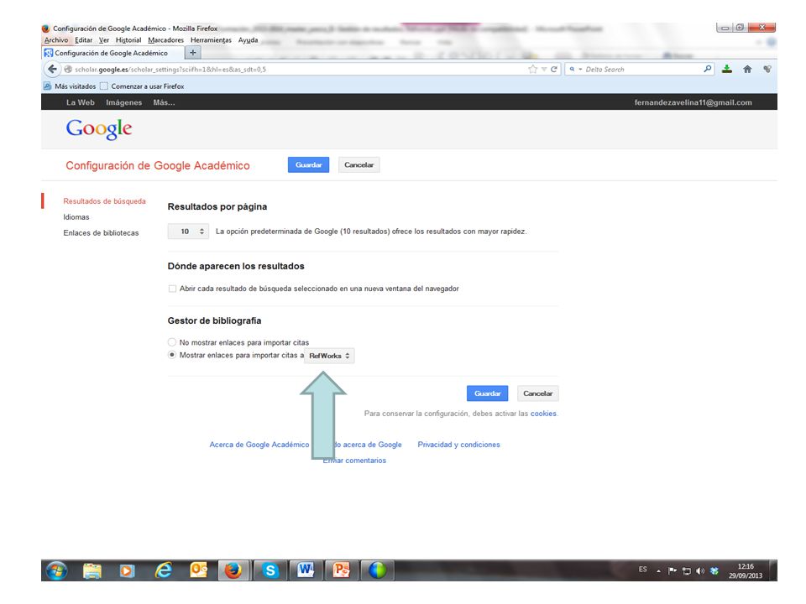Open the Archivo menu
This screenshot has height=604, width=806.
point(56,40)
